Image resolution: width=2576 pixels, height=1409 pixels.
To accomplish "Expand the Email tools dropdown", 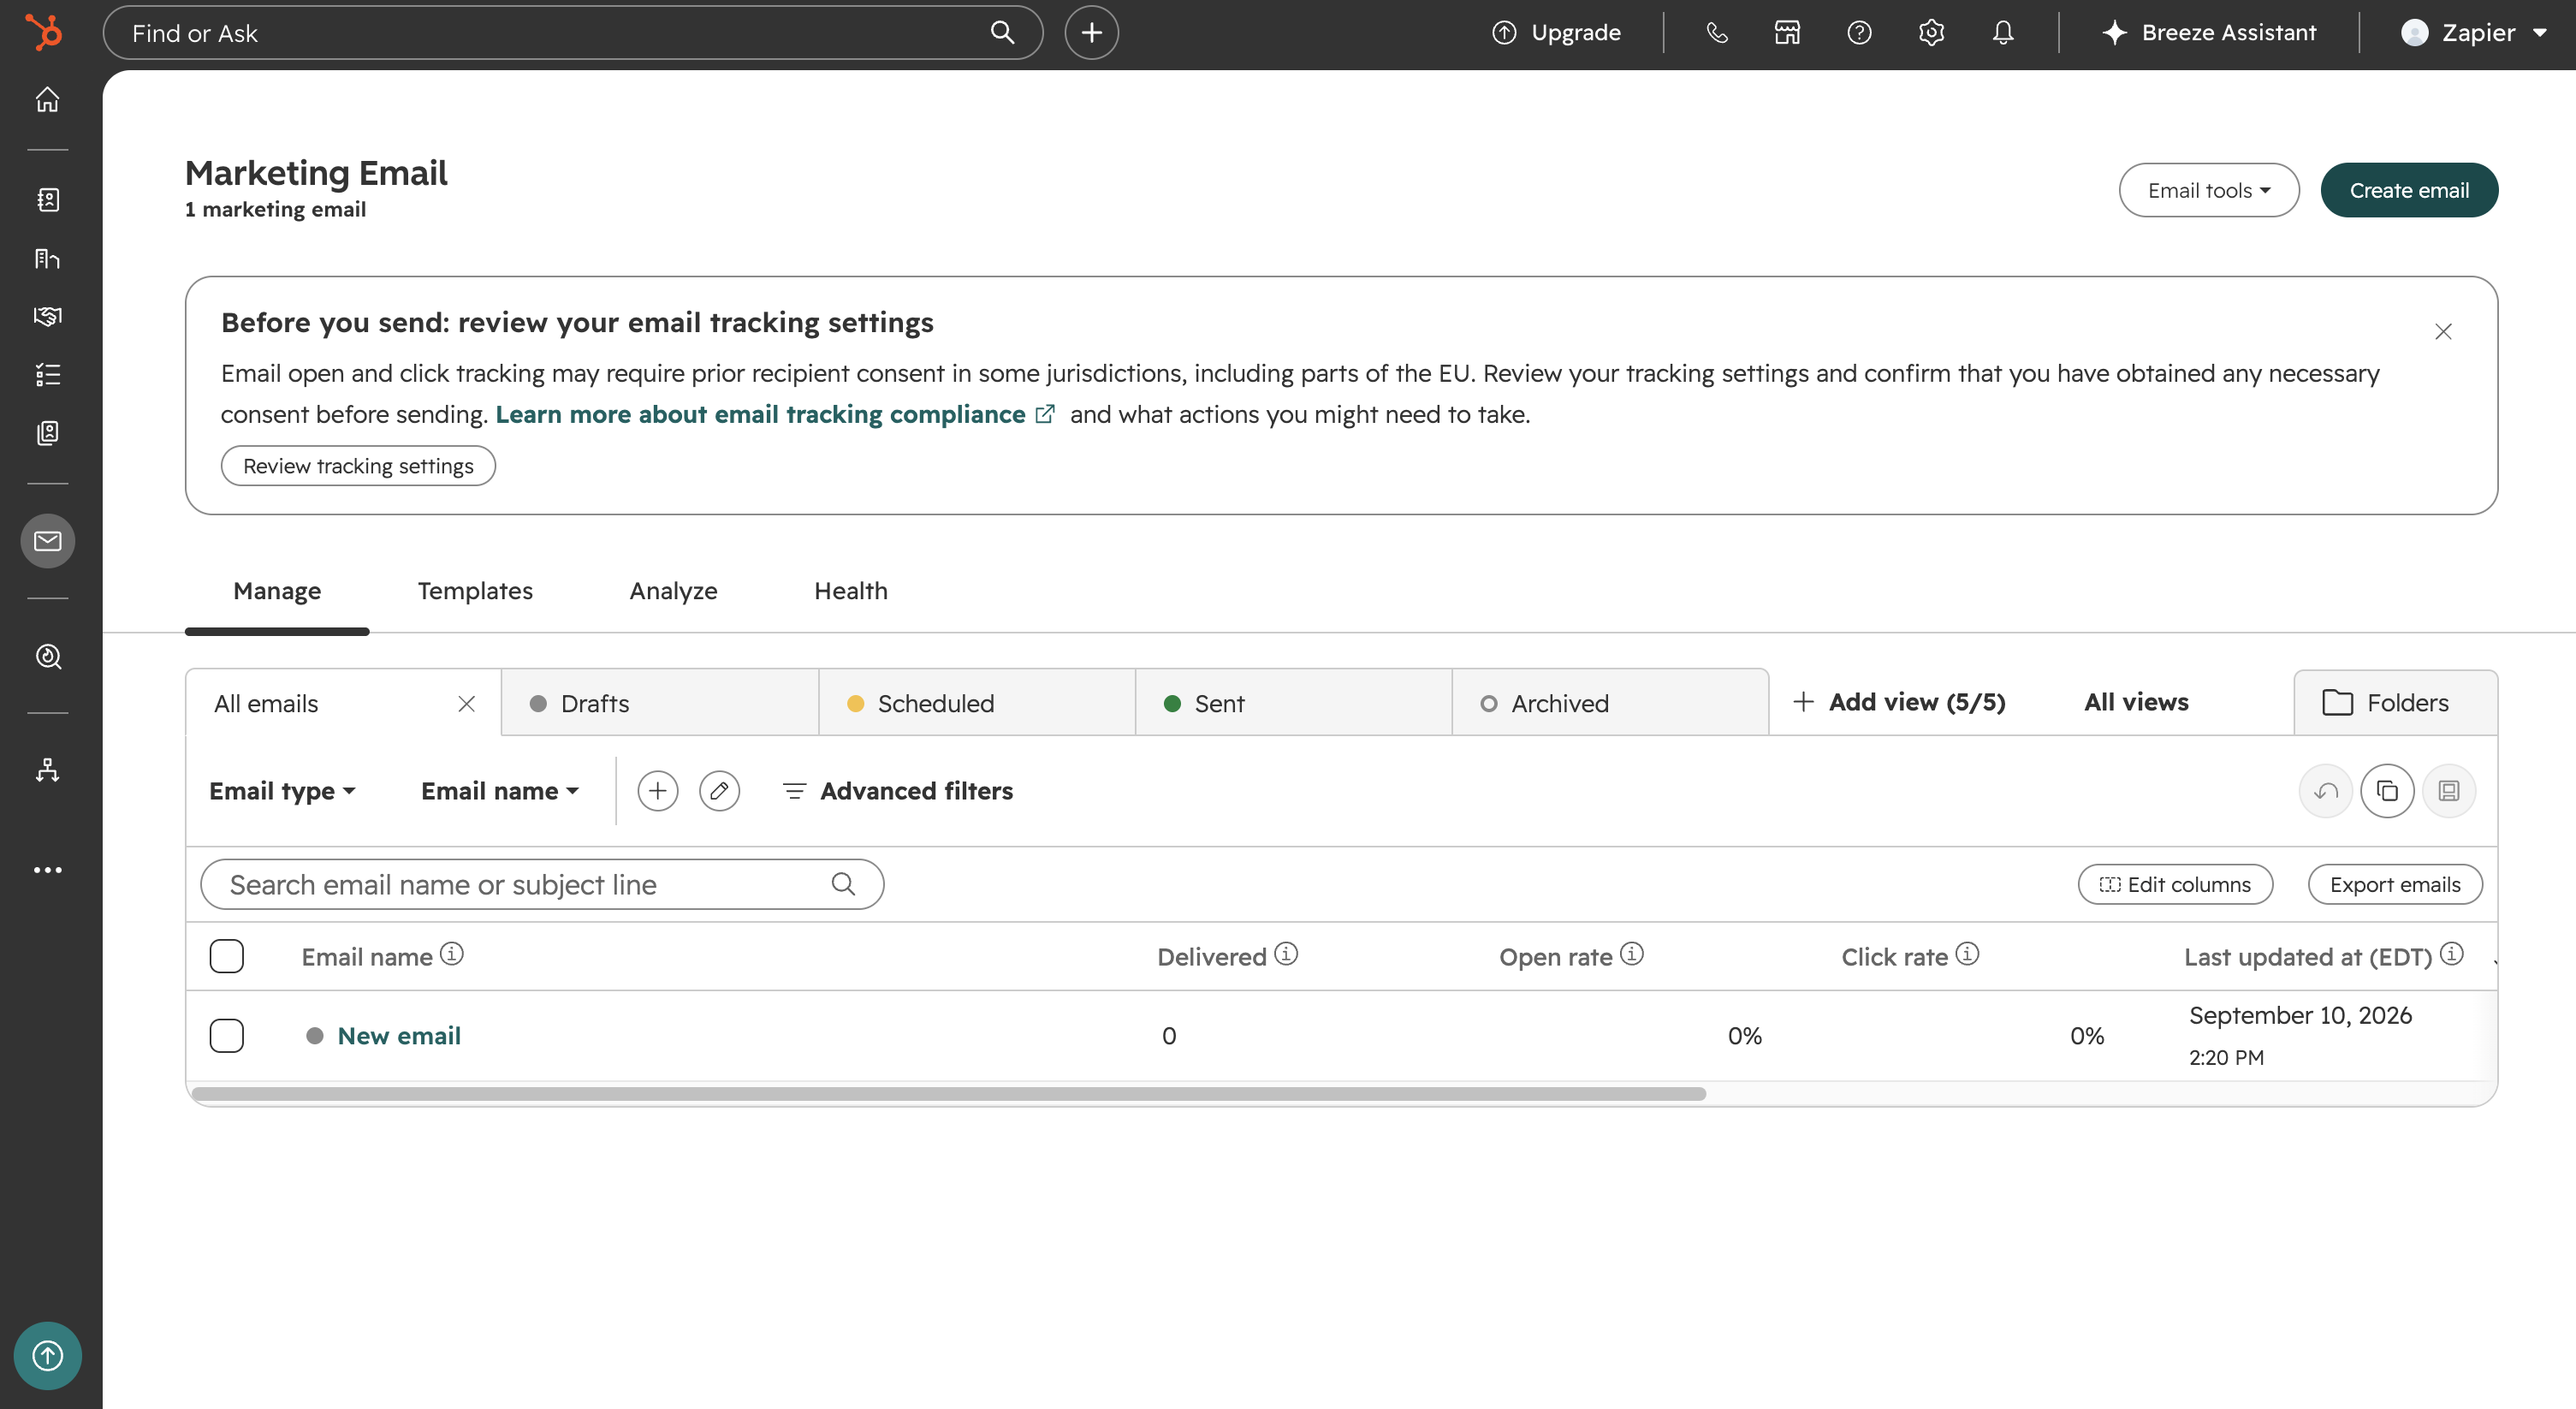I will pos(2208,190).
